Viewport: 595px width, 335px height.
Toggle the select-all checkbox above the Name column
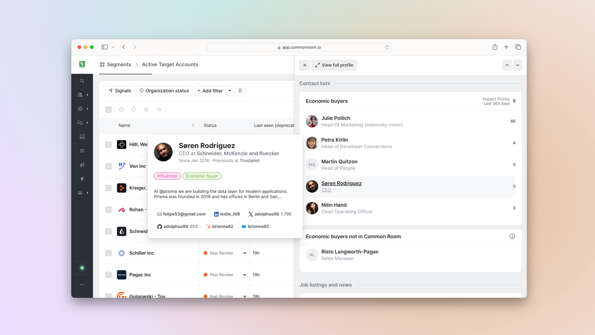pos(108,110)
